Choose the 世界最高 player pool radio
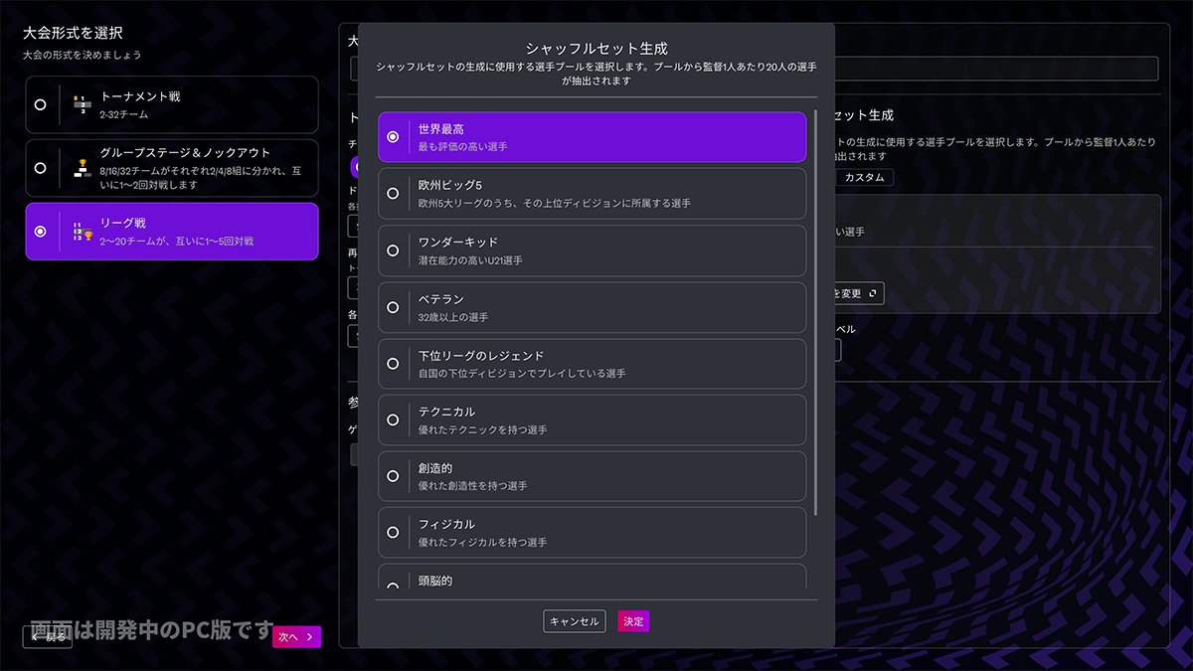Image resolution: width=1193 pixels, height=671 pixels. 393,136
